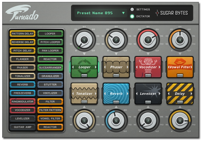
Task: Click the red knob 3
Action: coord(148,40)
